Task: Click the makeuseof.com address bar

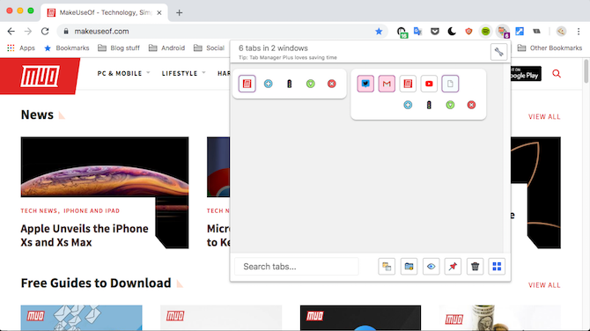Action: (x=222, y=31)
